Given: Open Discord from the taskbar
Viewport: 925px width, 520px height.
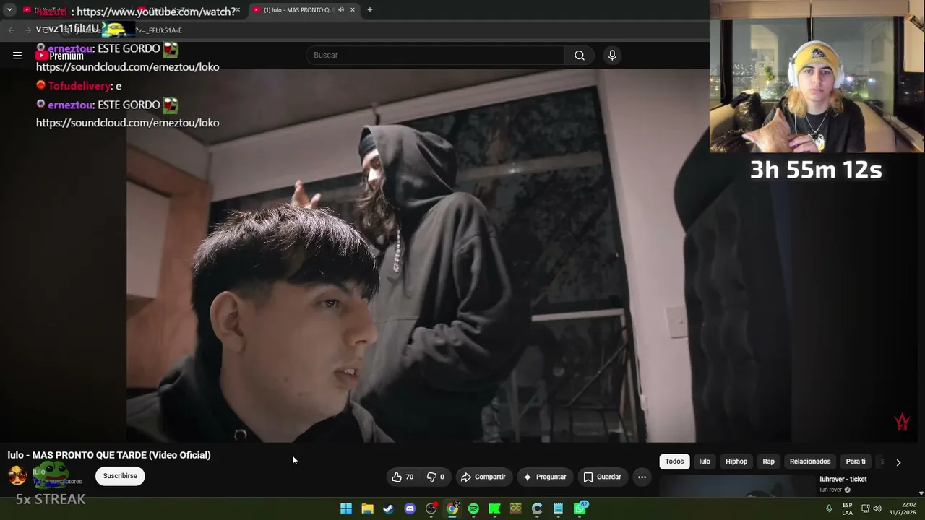Looking at the screenshot, I should click(410, 508).
